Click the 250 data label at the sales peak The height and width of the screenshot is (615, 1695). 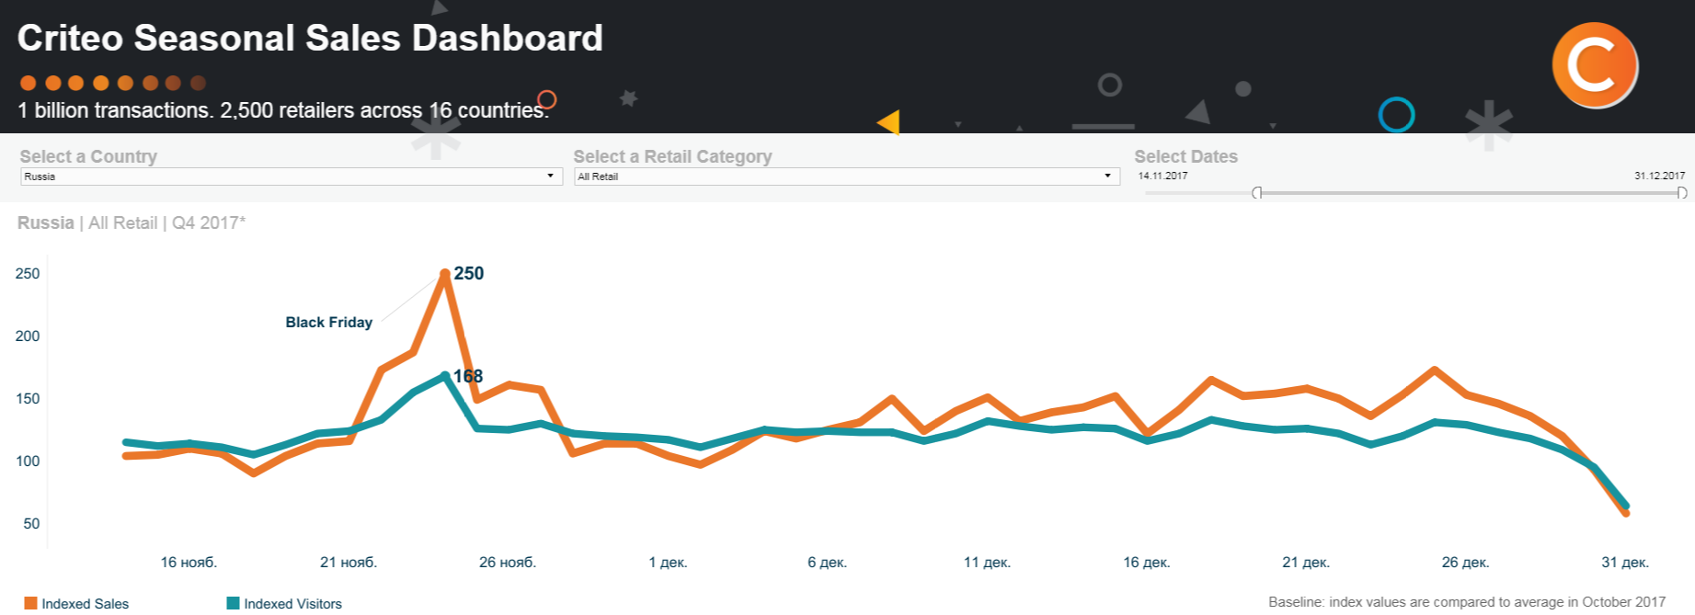(469, 273)
